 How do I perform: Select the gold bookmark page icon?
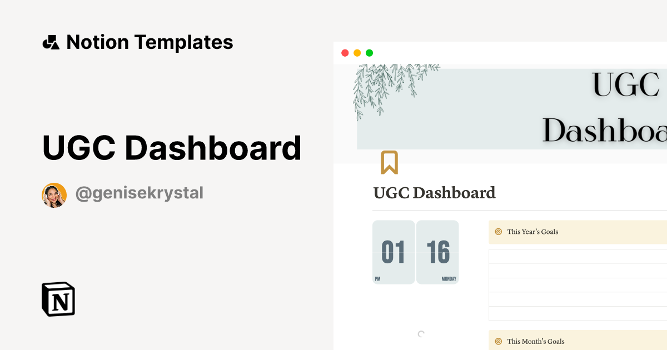pyautogui.click(x=391, y=163)
